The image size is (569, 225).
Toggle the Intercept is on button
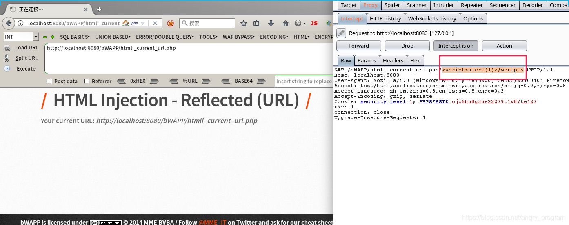point(456,46)
